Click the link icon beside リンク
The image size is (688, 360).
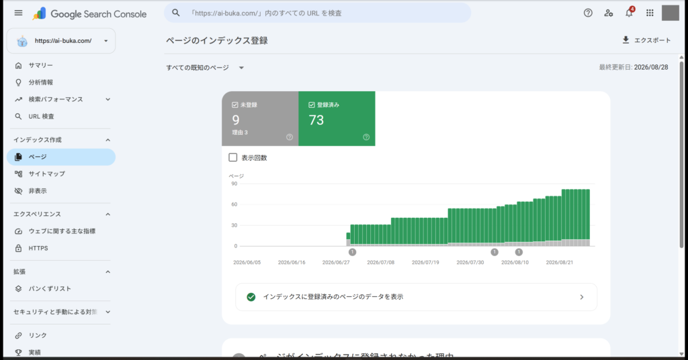point(18,335)
